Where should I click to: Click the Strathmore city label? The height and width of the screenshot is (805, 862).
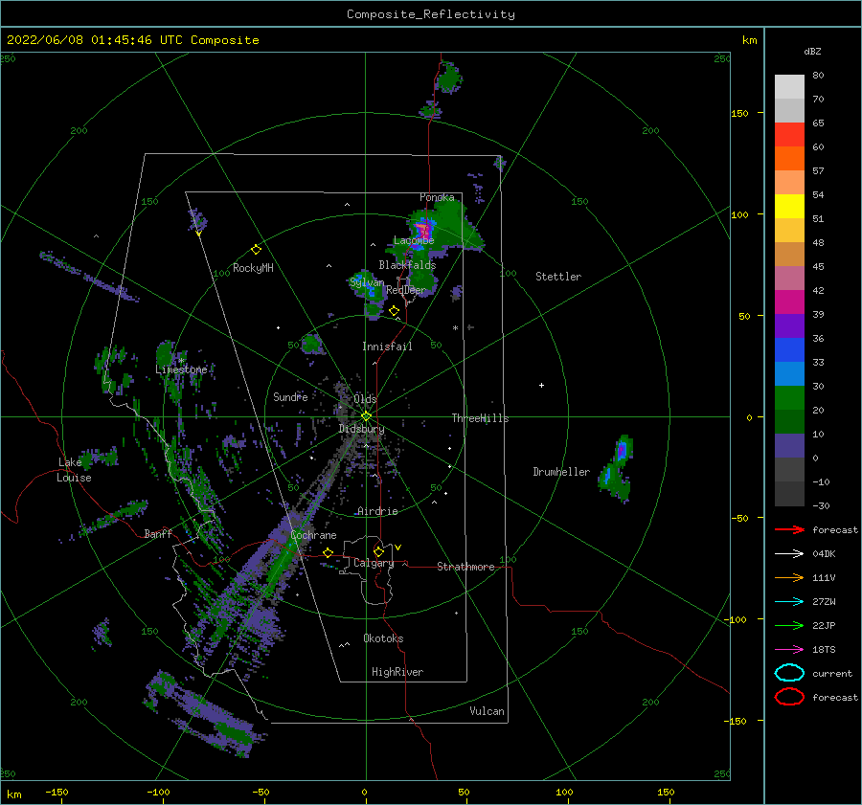(465, 567)
